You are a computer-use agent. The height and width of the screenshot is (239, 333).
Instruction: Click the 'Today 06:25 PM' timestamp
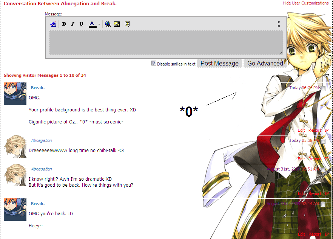click(x=304, y=88)
